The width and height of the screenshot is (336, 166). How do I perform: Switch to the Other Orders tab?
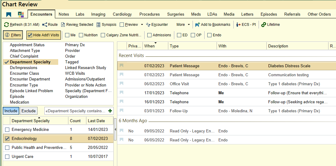[319, 14]
